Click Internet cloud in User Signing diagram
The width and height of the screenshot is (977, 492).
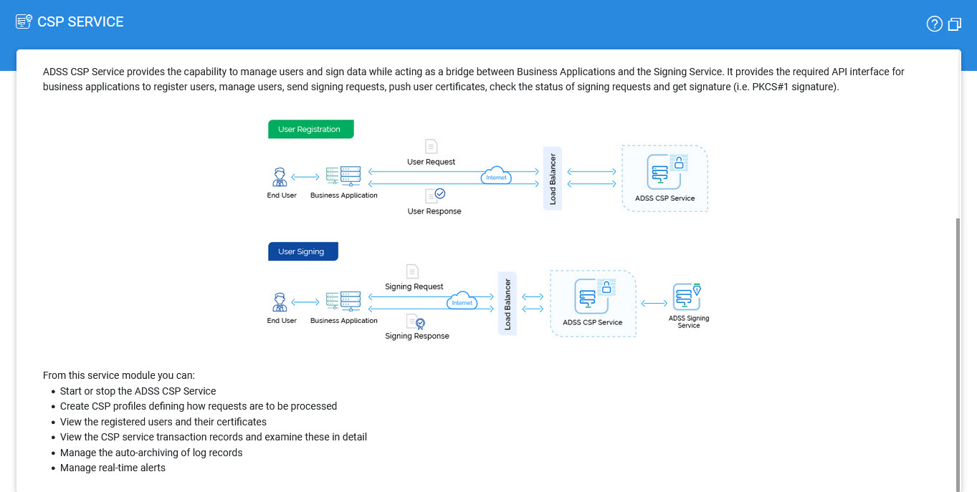(462, 300)
